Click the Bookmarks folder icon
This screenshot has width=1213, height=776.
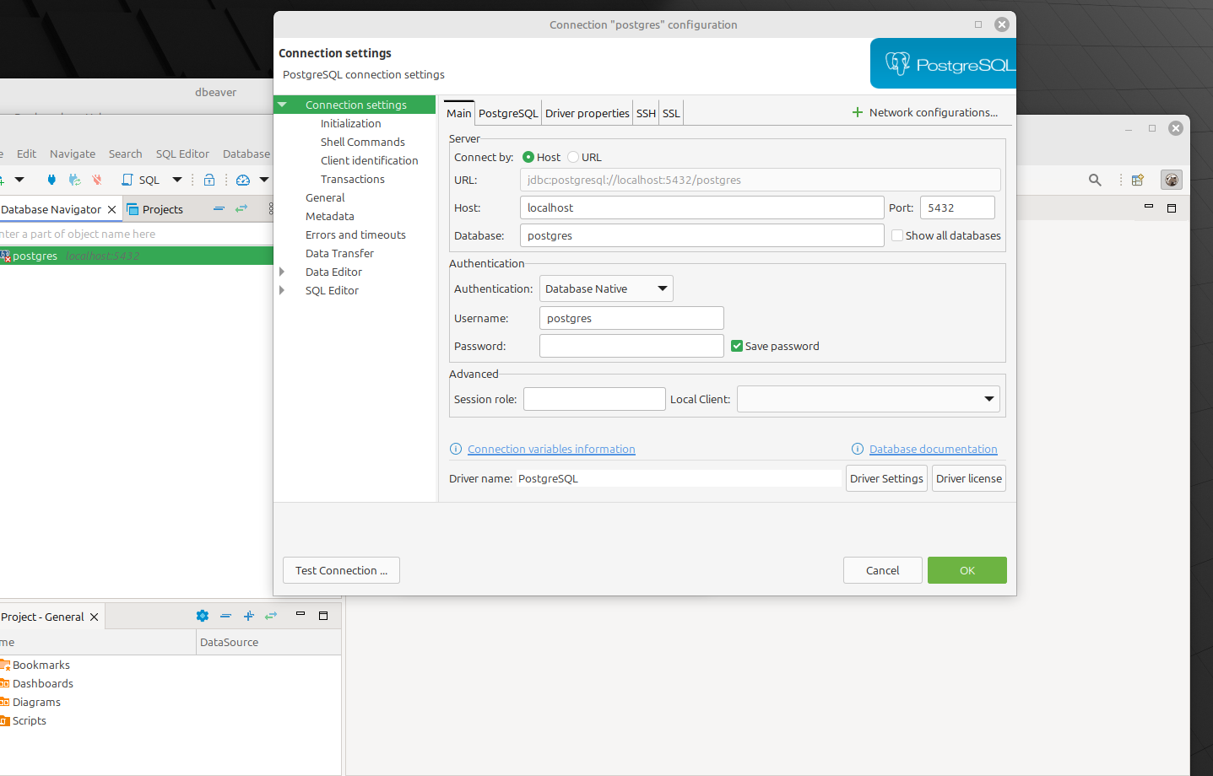pyautogui.click(x=4, y=665)
